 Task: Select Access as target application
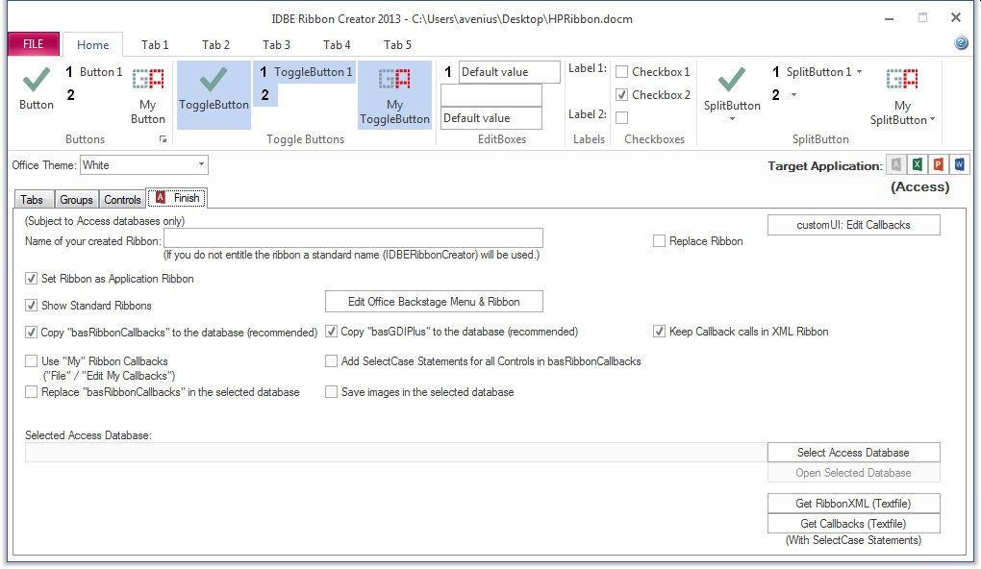(896, 164)
